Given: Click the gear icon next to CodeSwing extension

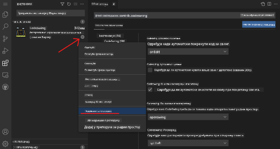Looking at the screenshot, I should 82,37.
